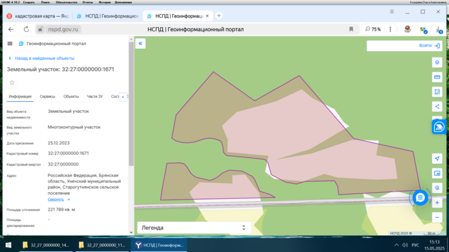Open the image extension with checkmark
Screen dimensions: 449x252
(423, 30)
